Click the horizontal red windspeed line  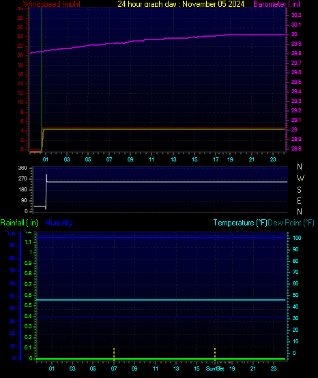point(164,128)
